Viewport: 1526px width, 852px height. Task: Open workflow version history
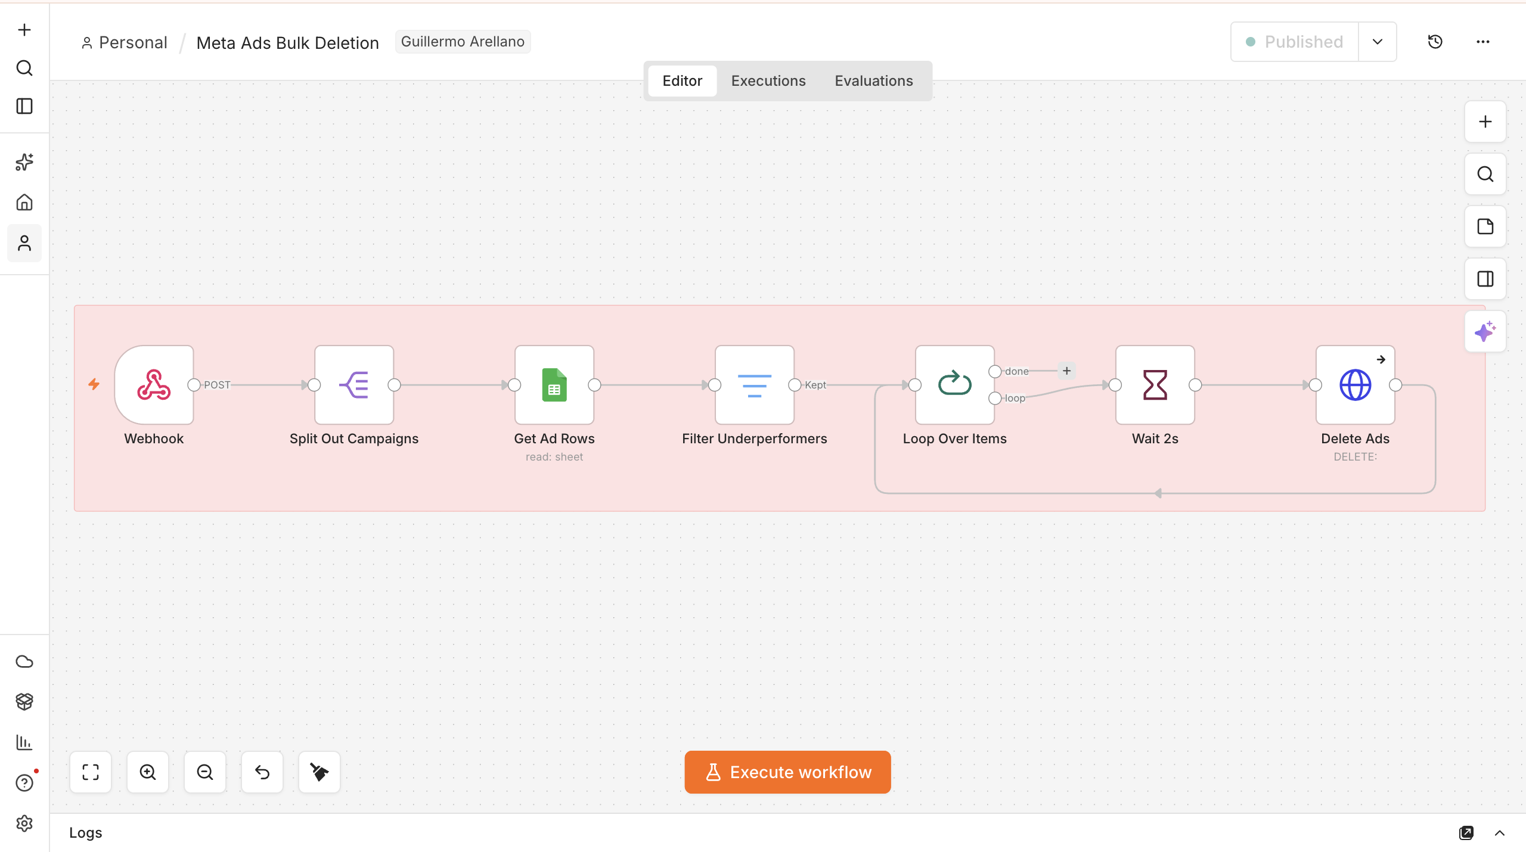coord(1435,42)
